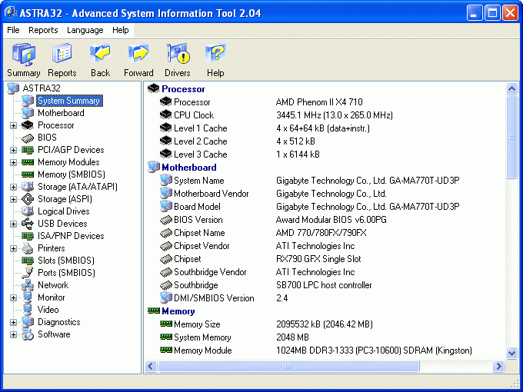Click the BIOS Version row in details
Viewport: 523px width, 392px height.
coord(198,219)
